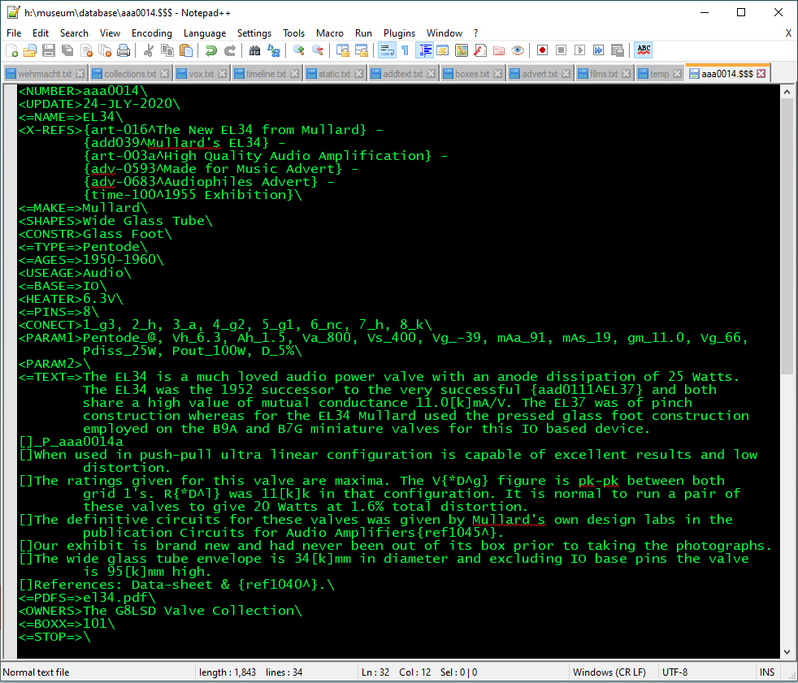This screenshot has width=798, height=683.
Task: Zoom out with the magnifier minus icon
Action: click(x=318, y=50)
